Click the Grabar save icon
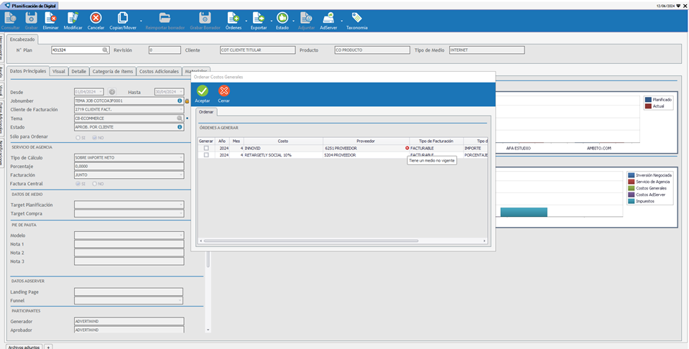 point(31,18)
